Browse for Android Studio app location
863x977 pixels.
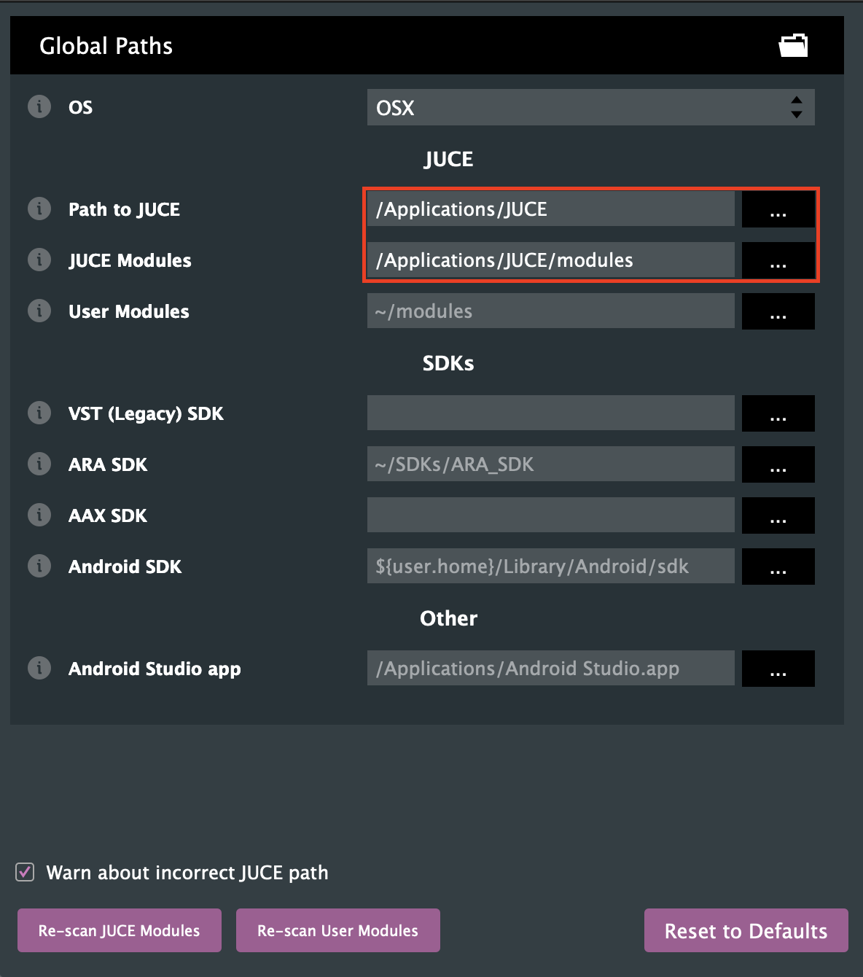pos(778,669)
